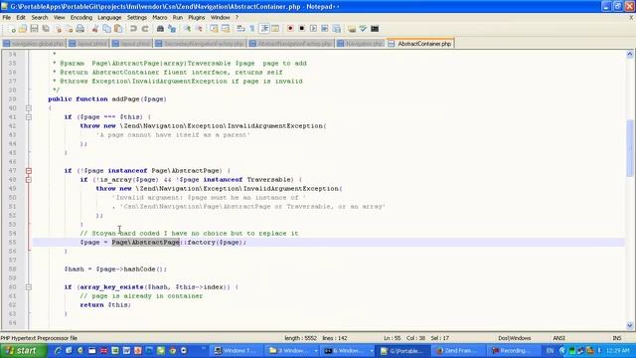The image size is (636, 358).
Task: Open the File menu
Action: click(x=7, y=18)
